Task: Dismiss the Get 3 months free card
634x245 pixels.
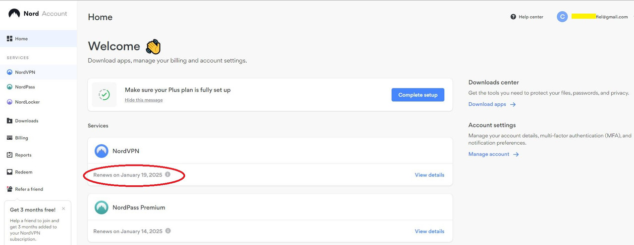Action: click(63, 208)
